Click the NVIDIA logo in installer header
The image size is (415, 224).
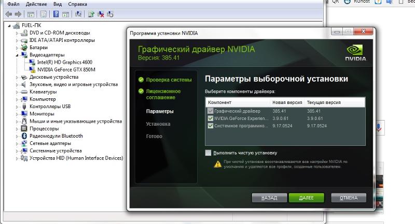[x=355, y=53]
